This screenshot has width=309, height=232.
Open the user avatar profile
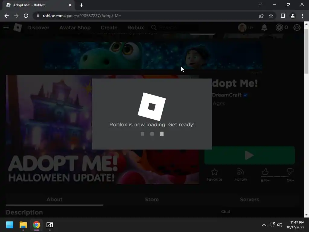(x=242, y=27)
